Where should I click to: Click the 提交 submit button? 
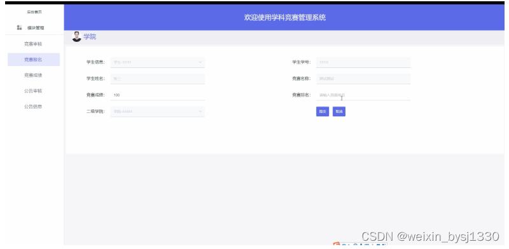(x=323, y=112)
